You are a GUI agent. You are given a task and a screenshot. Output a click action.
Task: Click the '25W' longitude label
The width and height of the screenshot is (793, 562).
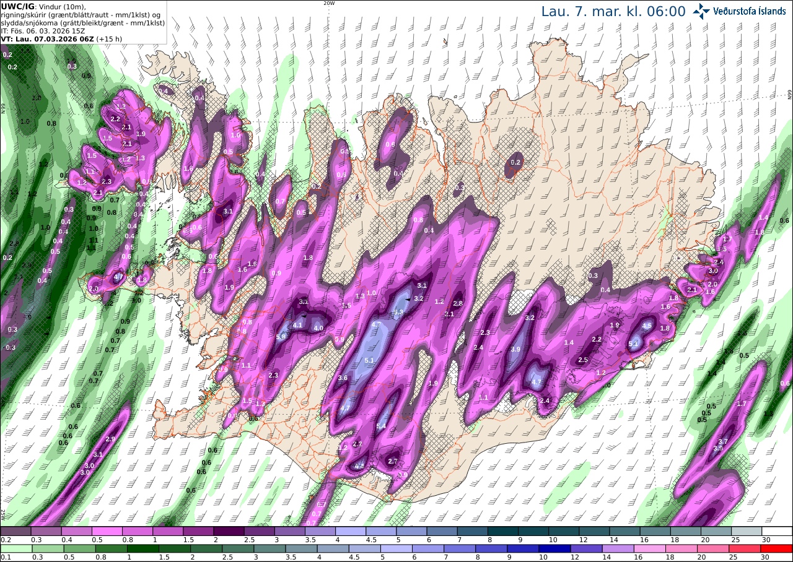point(3,514)
